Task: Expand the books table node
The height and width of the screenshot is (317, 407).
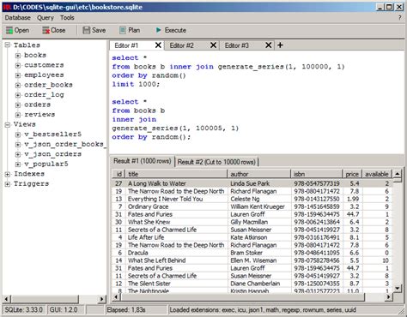Action: click(18, 55)
